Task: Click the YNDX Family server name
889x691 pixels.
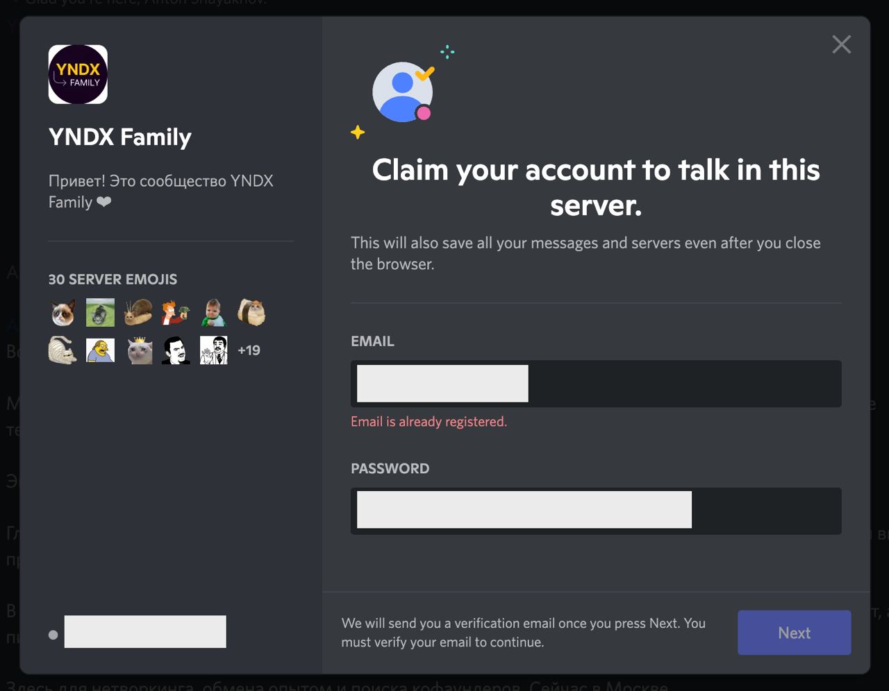Action: click(x=120, y=137)
